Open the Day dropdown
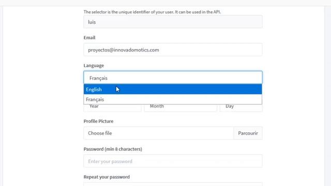331x186 pixels. pos(241,107)
